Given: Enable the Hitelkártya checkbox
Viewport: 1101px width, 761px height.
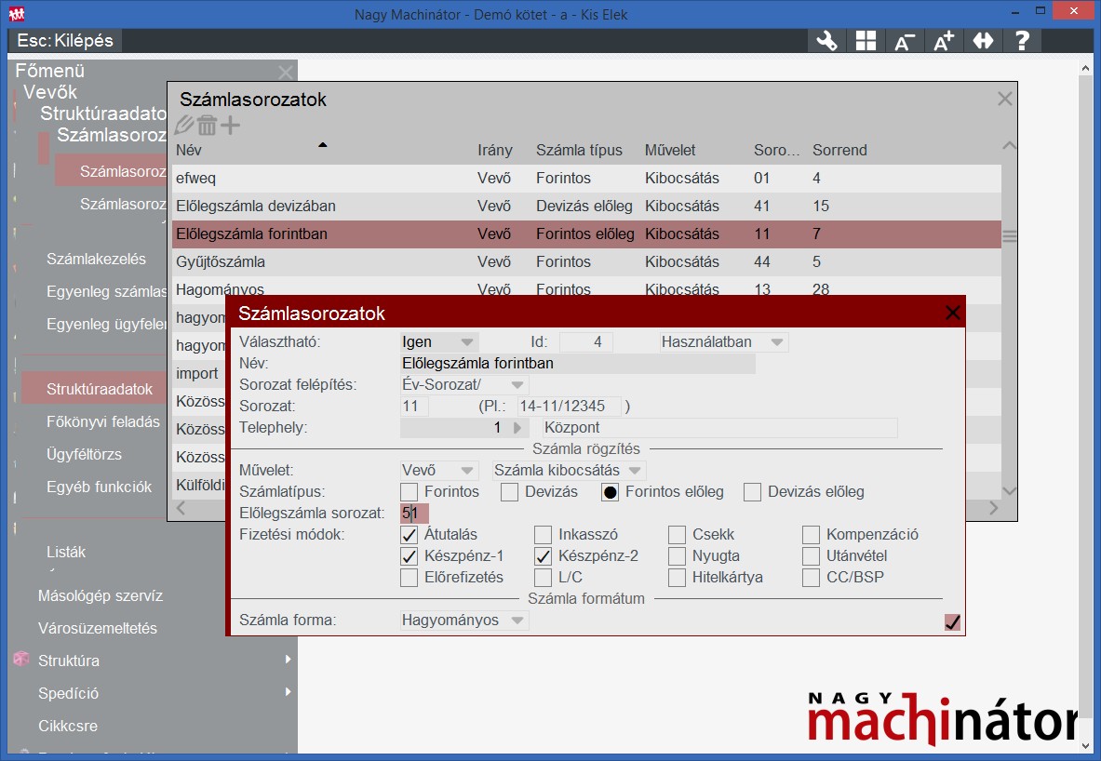Looking at the screenshot, I should [x=677, y=578].
